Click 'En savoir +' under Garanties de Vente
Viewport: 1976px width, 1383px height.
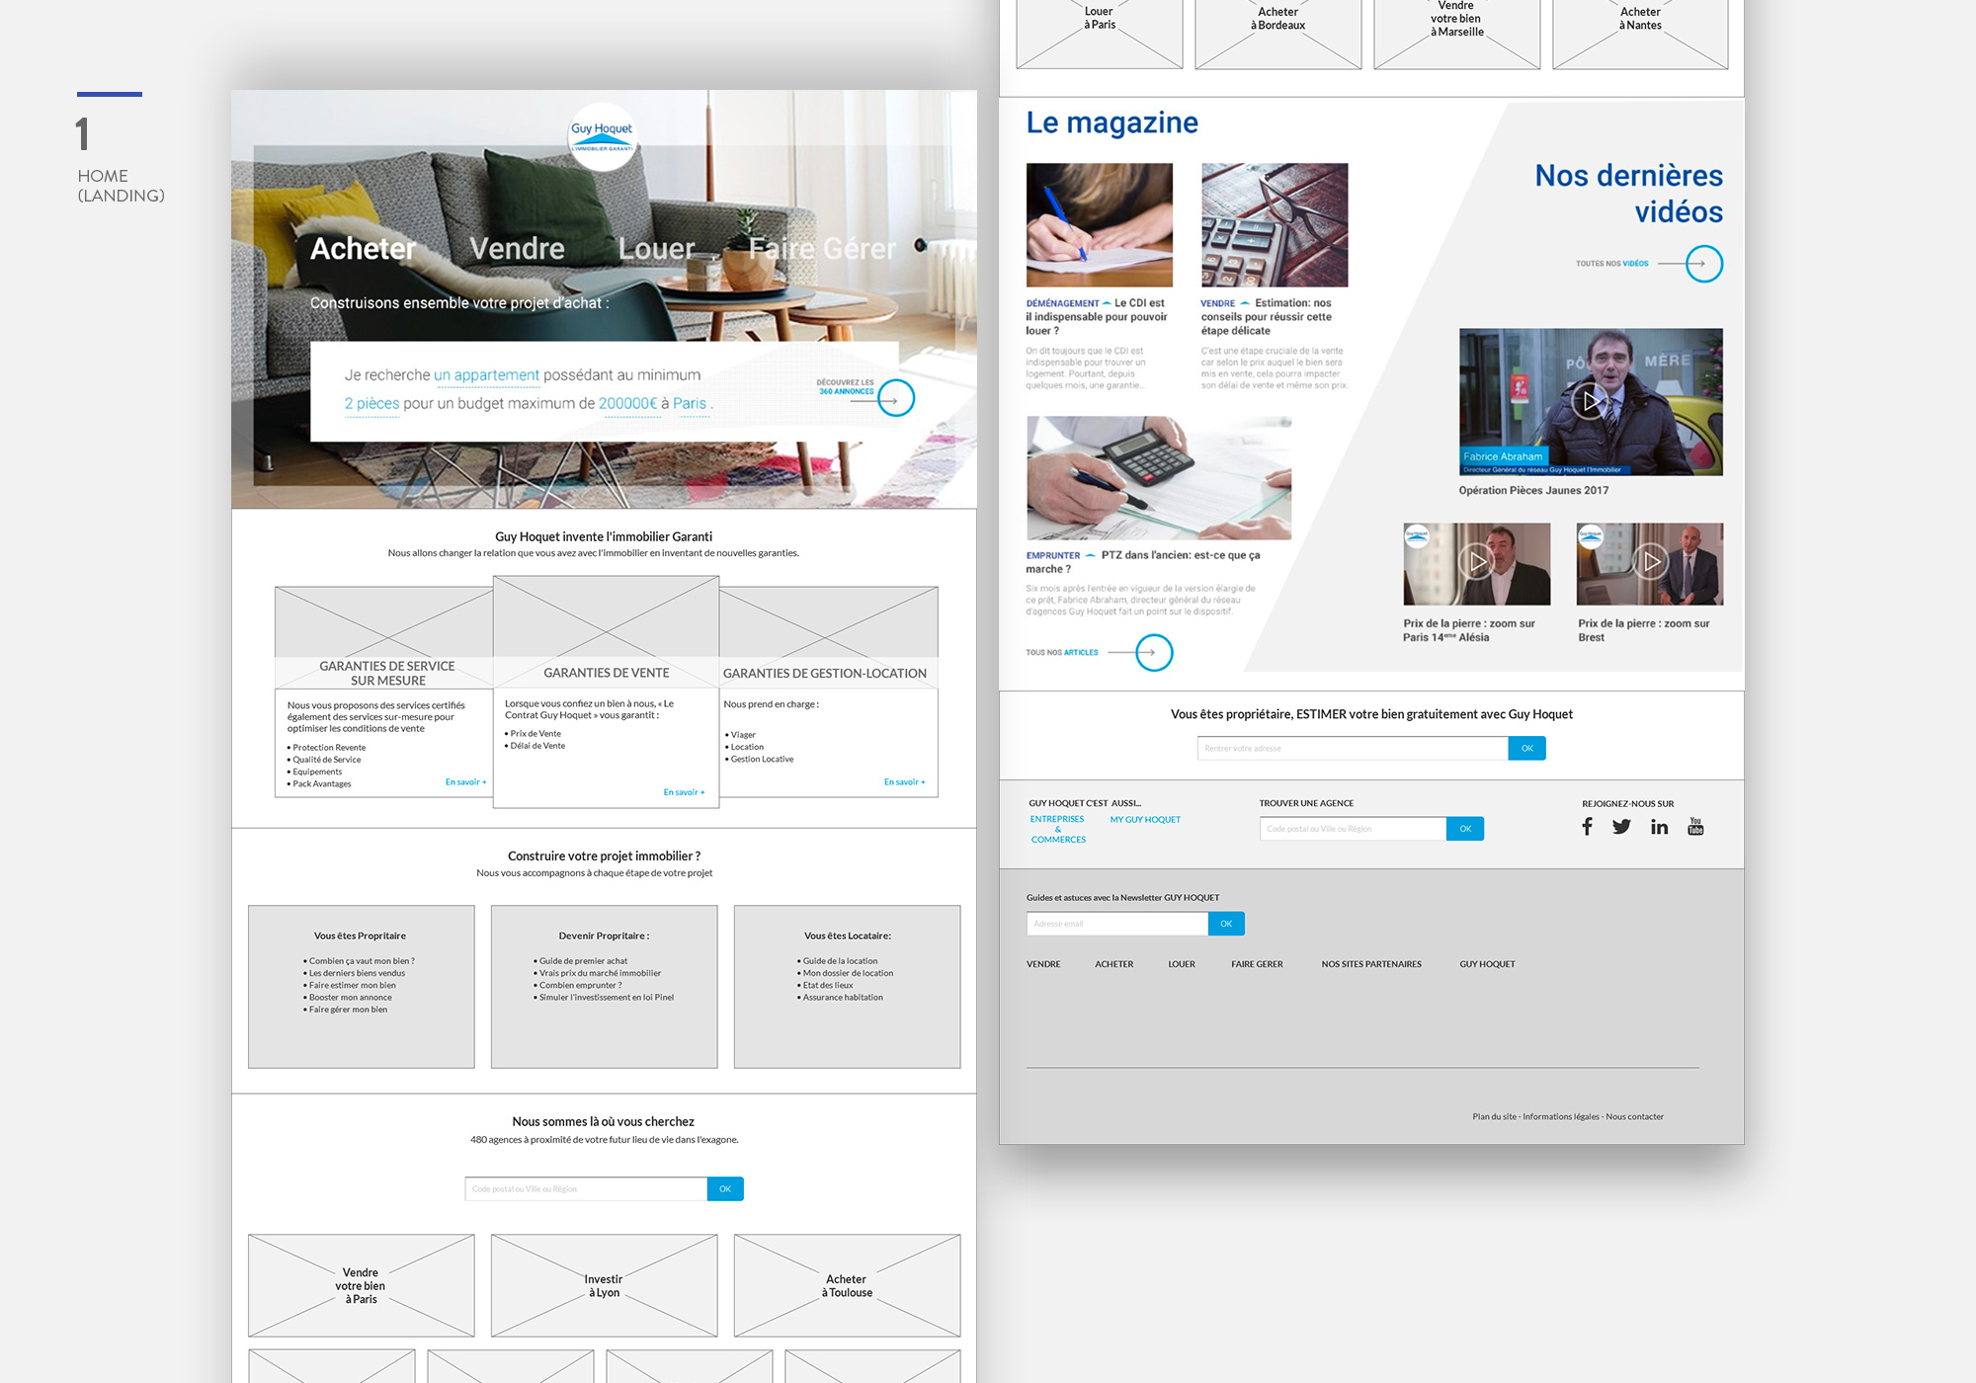[683, 791]
